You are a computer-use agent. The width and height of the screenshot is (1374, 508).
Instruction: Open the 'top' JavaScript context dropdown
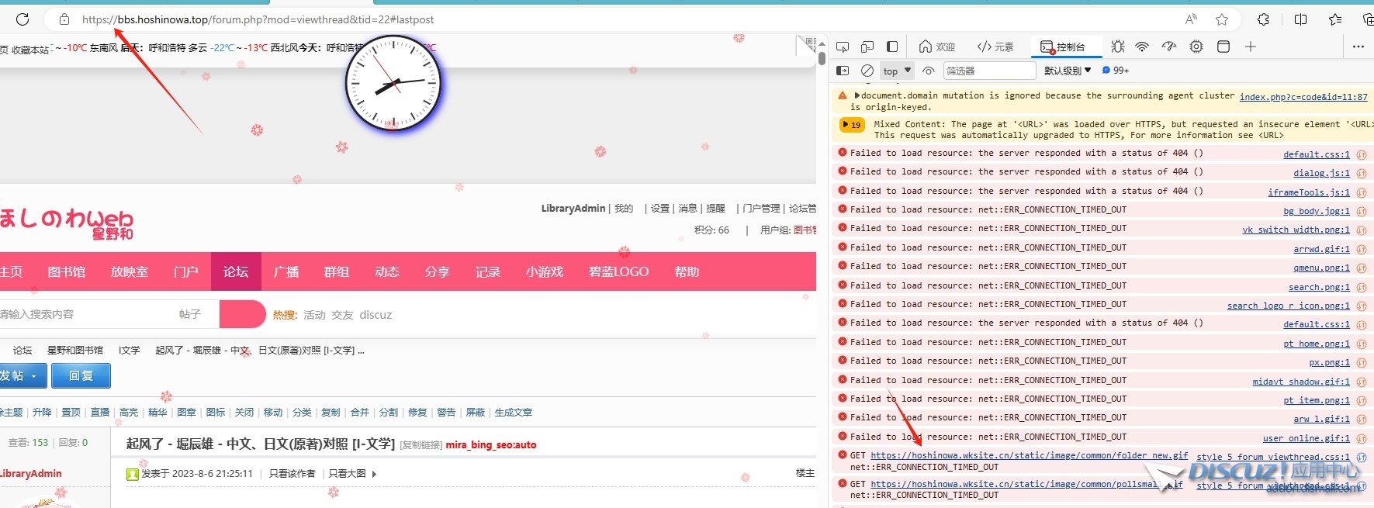[897, 71]
